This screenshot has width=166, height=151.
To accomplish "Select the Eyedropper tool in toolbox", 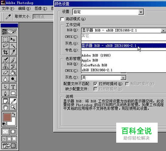I will (x=13, y=101).
